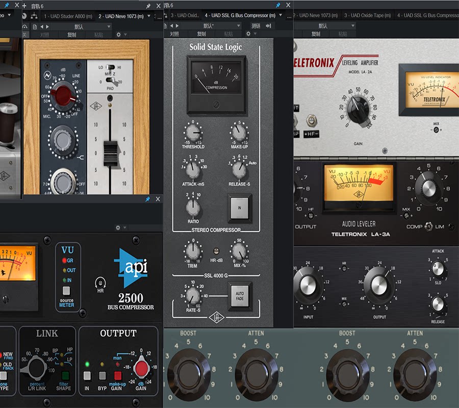Click the routing icon left of UAD Studer tab
The height and width of the screenshot is (408, 459).
pos(34,16)
